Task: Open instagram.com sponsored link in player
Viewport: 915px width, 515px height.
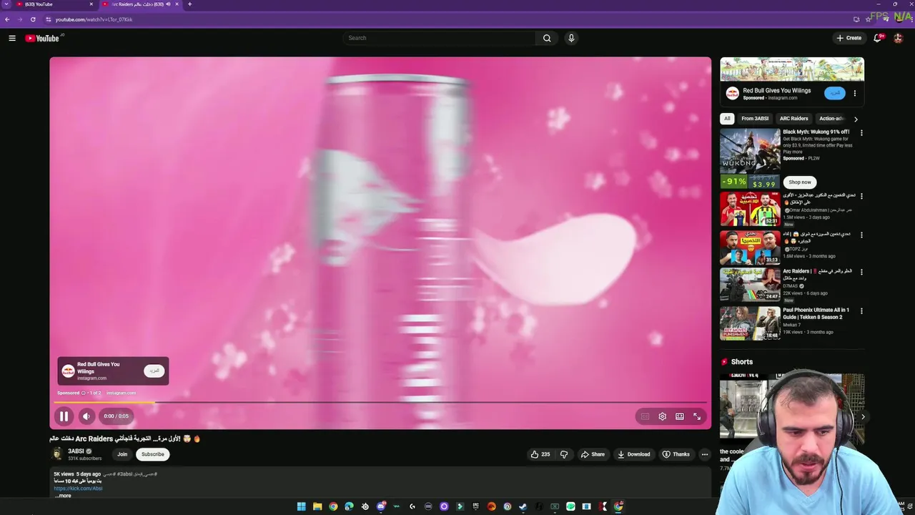Action: coord(121,393)
